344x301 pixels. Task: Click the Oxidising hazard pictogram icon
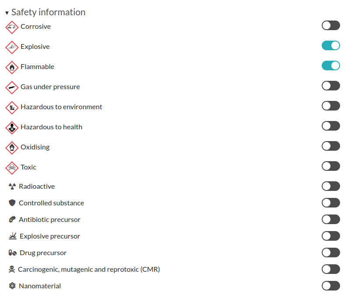tap(12, 148)
